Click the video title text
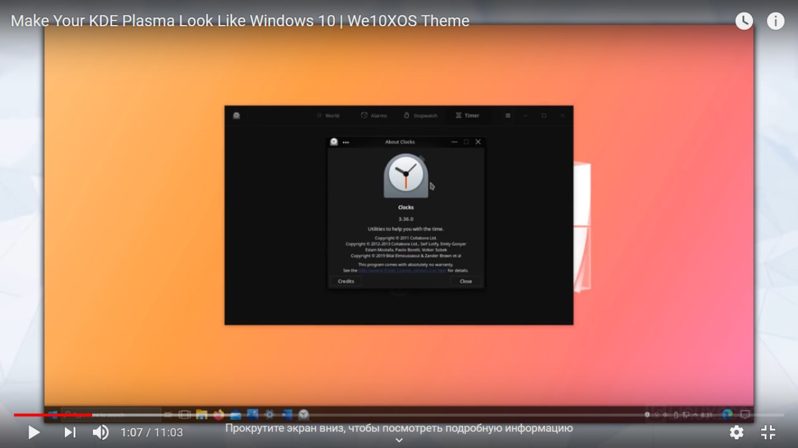The height and width of the screenshot is (448, 798). [x=240, y=21]
